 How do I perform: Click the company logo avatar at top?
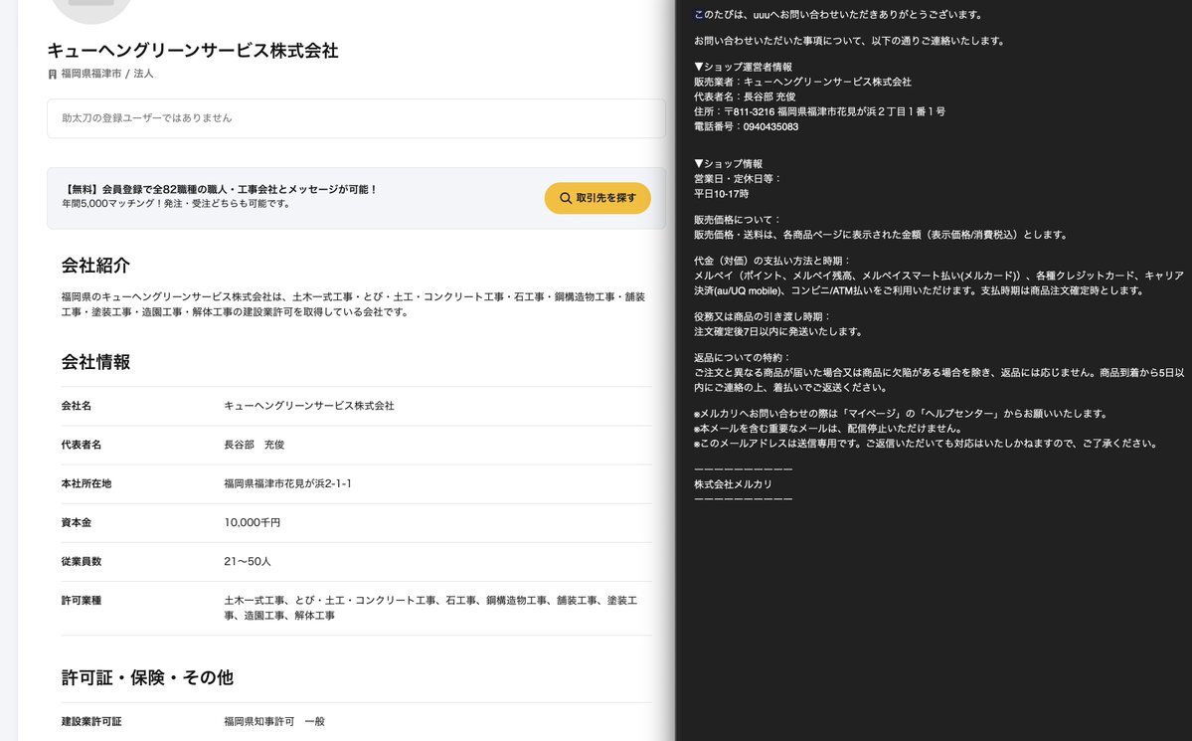(x=91, y=6)
